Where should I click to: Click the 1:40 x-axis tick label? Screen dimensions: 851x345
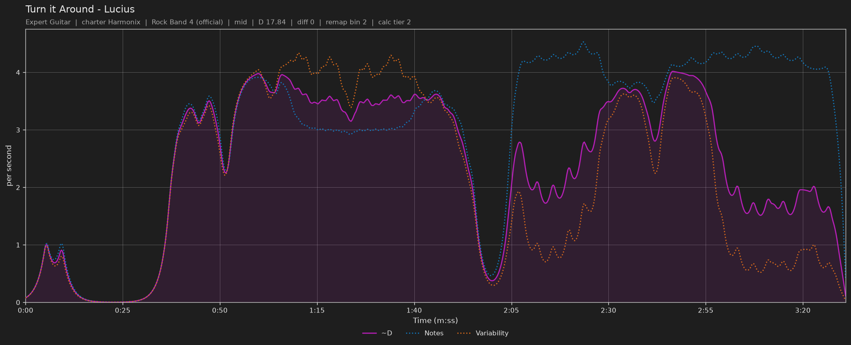[x=414, y=310]
